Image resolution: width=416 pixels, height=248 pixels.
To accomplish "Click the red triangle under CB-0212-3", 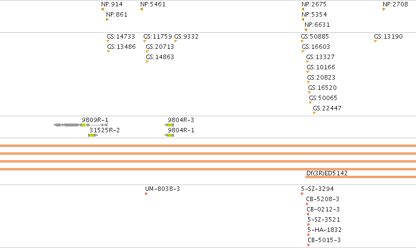I will pos(308,214).
